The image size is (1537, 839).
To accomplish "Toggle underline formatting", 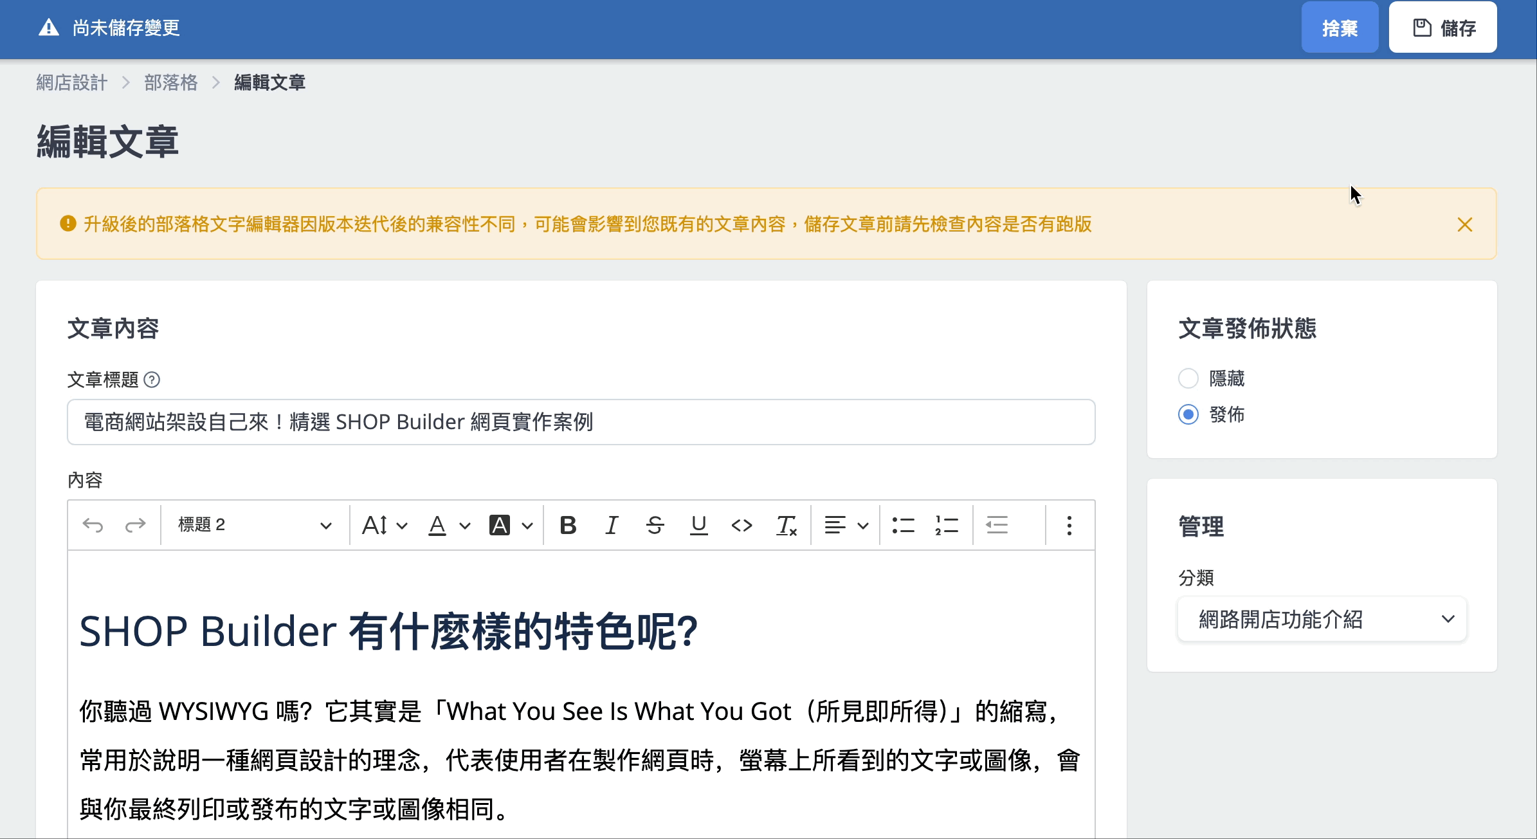I will (x=698, y=525).
